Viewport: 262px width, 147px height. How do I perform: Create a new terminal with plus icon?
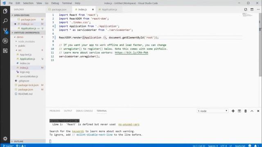[233, 111]
